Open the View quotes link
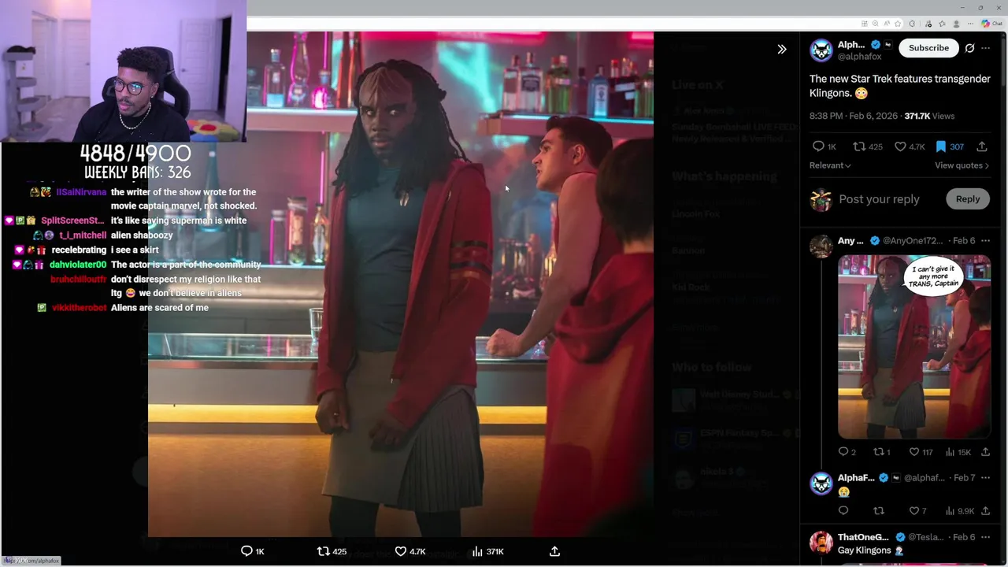This screenshot has width=1008, height=567. click(x=962, y=165)
